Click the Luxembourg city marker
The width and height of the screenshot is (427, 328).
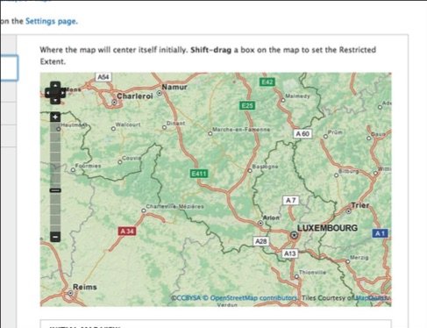click(295, 235)
